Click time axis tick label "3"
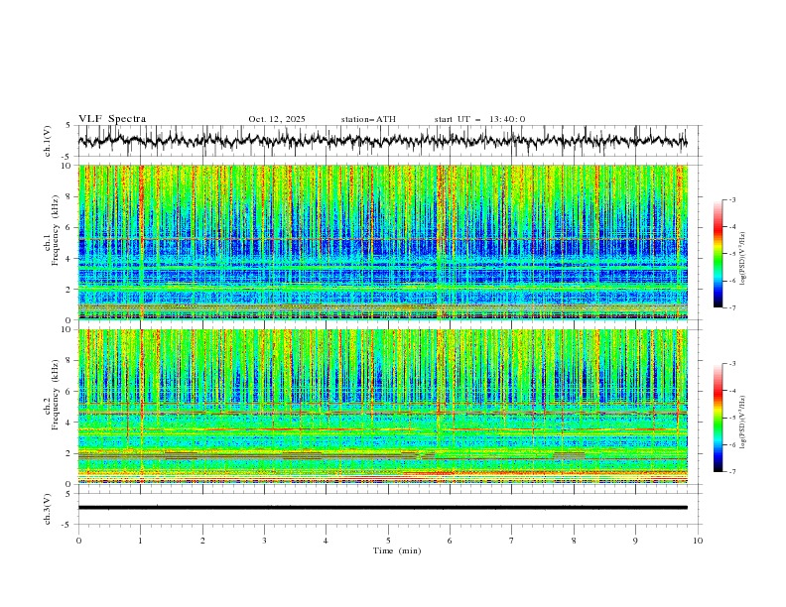786x607 pixels. tap(264, 541)
